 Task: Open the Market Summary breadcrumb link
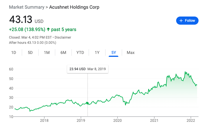click(x=26, y=7)
